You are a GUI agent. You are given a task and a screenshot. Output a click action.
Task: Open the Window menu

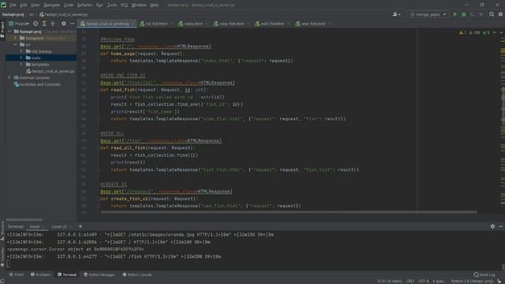tap(139, 6)
